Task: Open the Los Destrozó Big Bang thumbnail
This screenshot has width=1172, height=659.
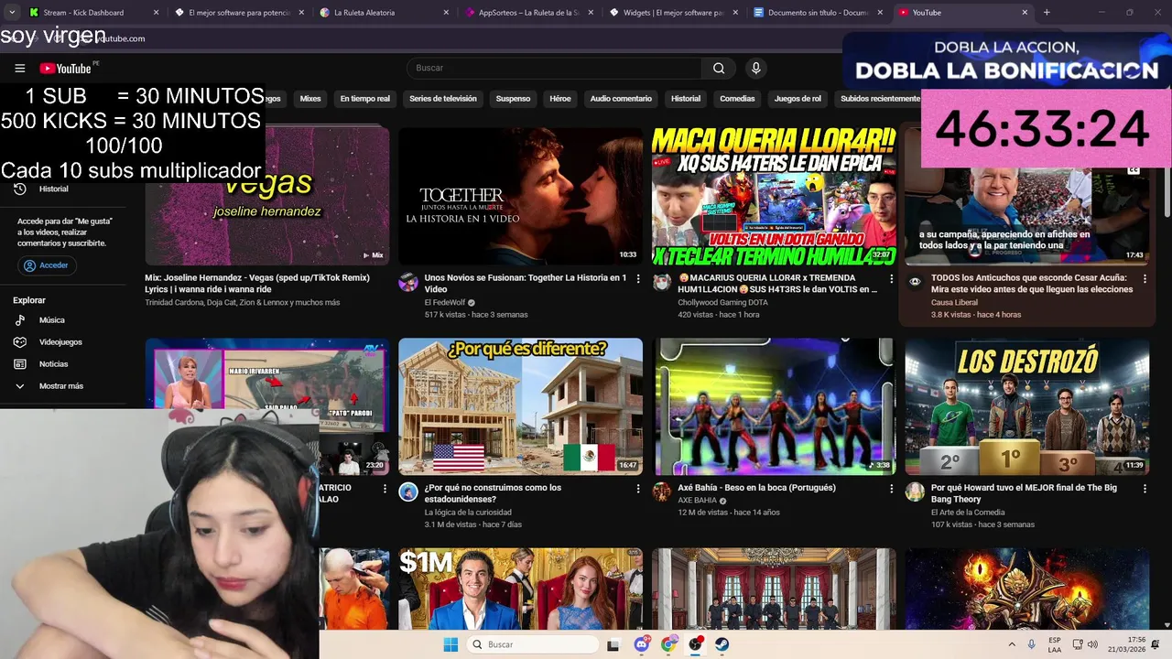Action: coord(1026,406)
